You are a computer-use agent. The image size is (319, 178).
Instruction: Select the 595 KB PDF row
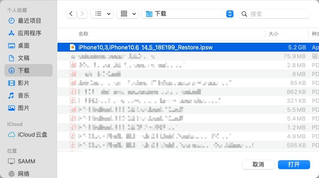188,145
